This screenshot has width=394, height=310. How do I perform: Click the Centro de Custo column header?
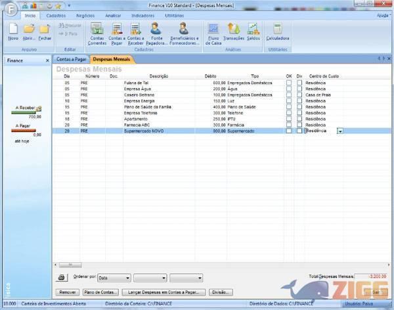click(324, 76)
